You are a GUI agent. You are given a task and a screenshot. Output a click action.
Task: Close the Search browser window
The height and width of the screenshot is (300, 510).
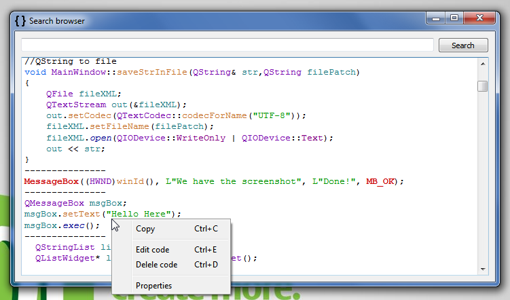tap(479, 18)
